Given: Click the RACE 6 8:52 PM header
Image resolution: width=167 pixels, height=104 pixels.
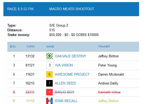Looking at the screenshot, I should click(20, 9).
